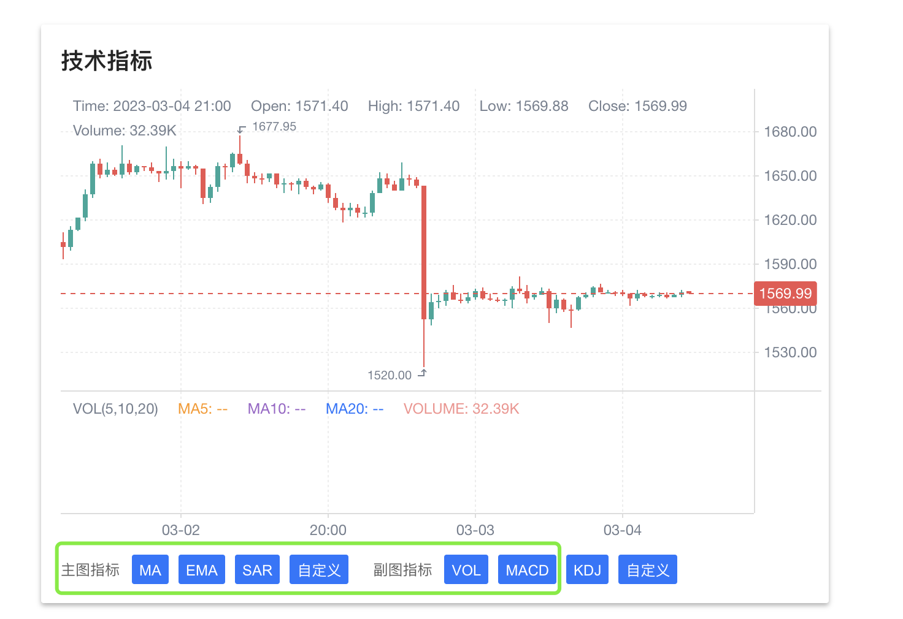Select the EMA indicator button

pyautogui.click(x=202, y=569)
